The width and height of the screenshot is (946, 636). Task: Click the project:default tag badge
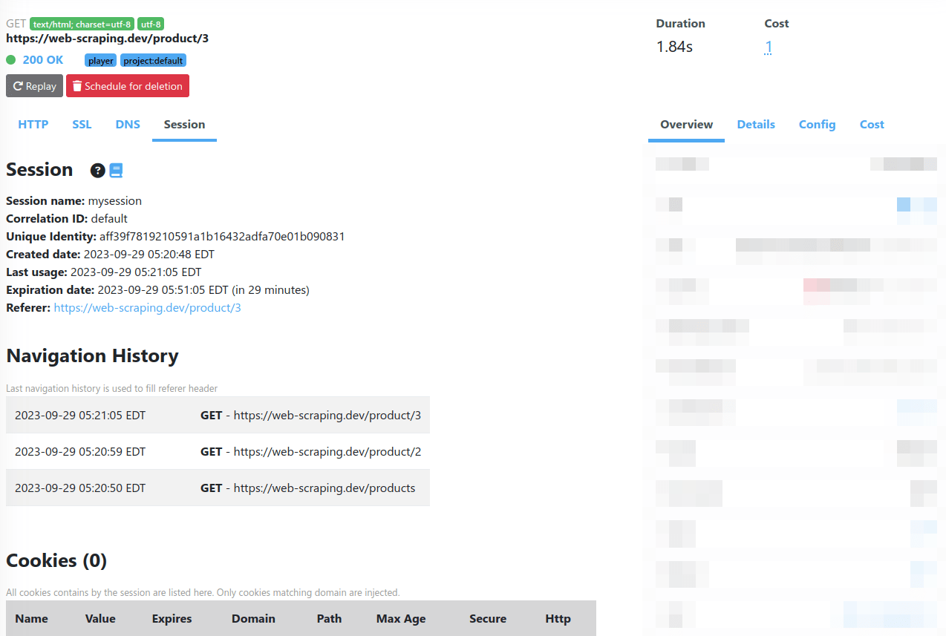point(153,60)
